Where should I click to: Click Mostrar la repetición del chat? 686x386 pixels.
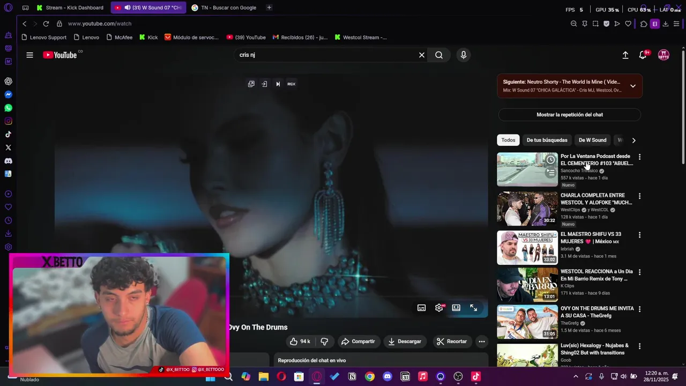[x=570, y=115]
